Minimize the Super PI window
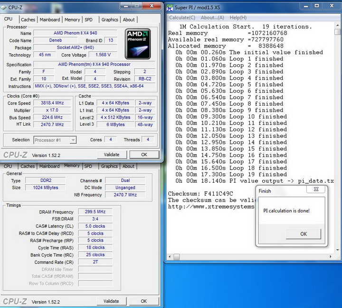 tap(306, 6)
